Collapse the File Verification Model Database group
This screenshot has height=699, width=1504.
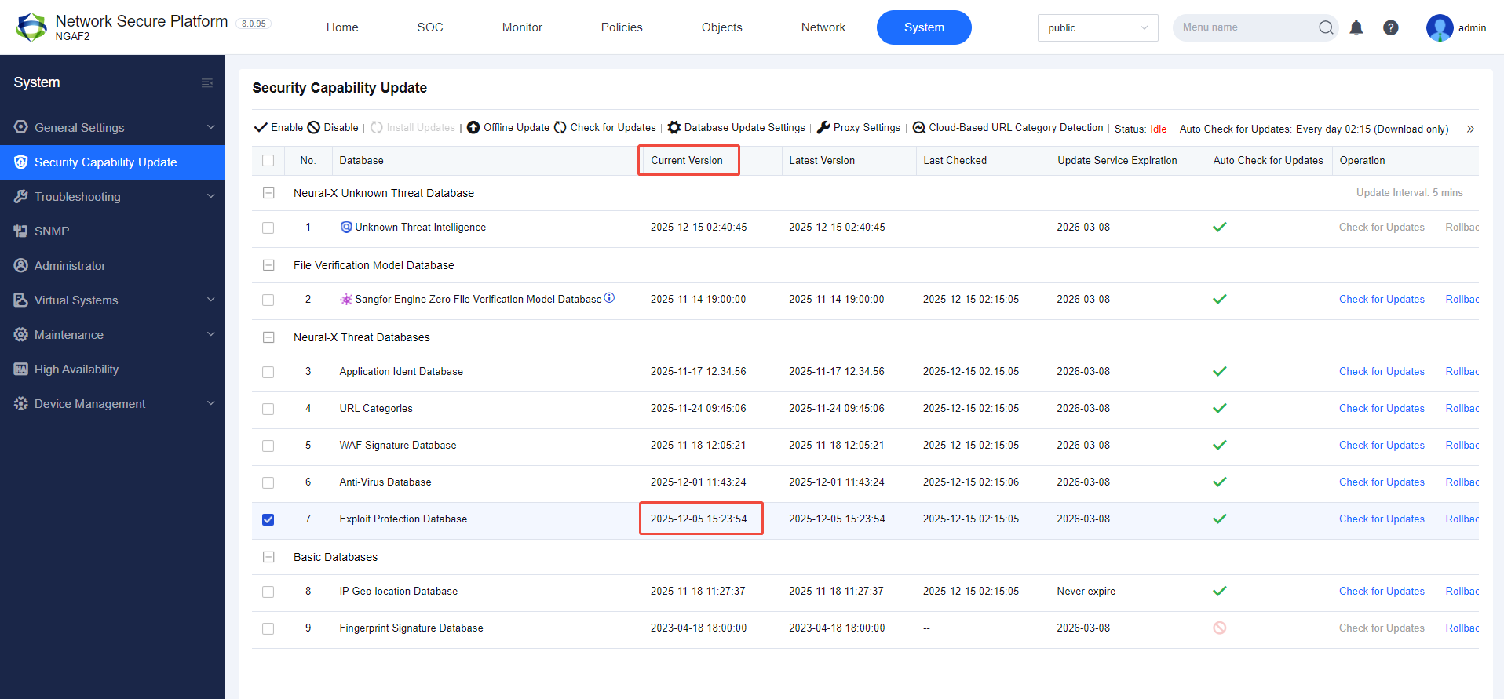tap(268, 265)
